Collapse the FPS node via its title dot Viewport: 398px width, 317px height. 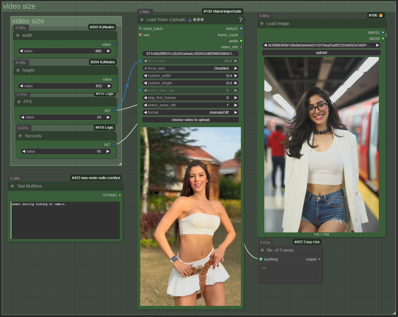[x=19, y=102]
